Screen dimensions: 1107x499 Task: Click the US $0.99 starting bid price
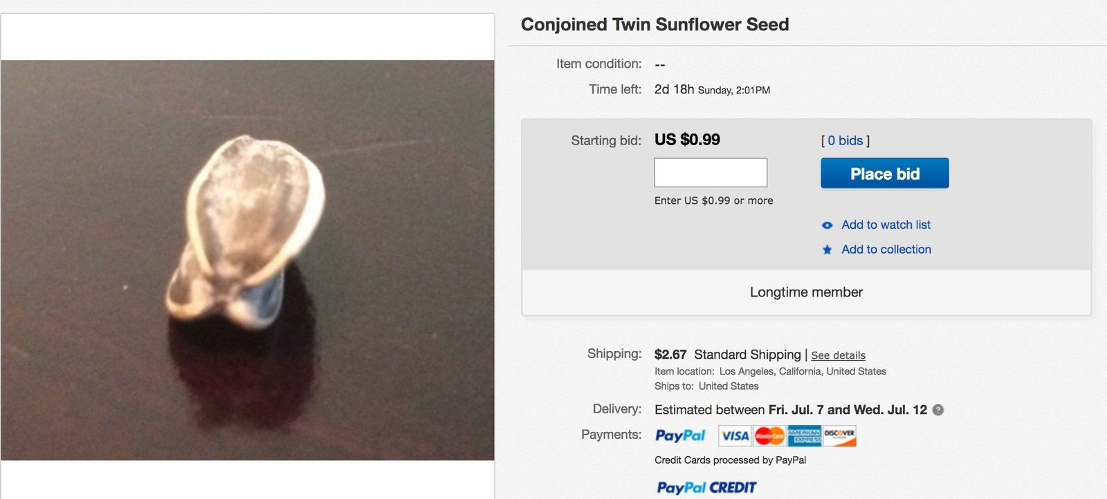click(687, 140)
